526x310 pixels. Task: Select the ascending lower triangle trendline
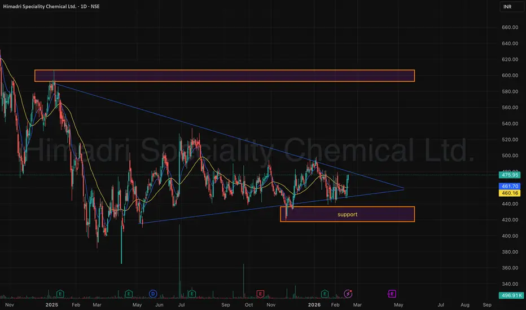coord(271,206)
